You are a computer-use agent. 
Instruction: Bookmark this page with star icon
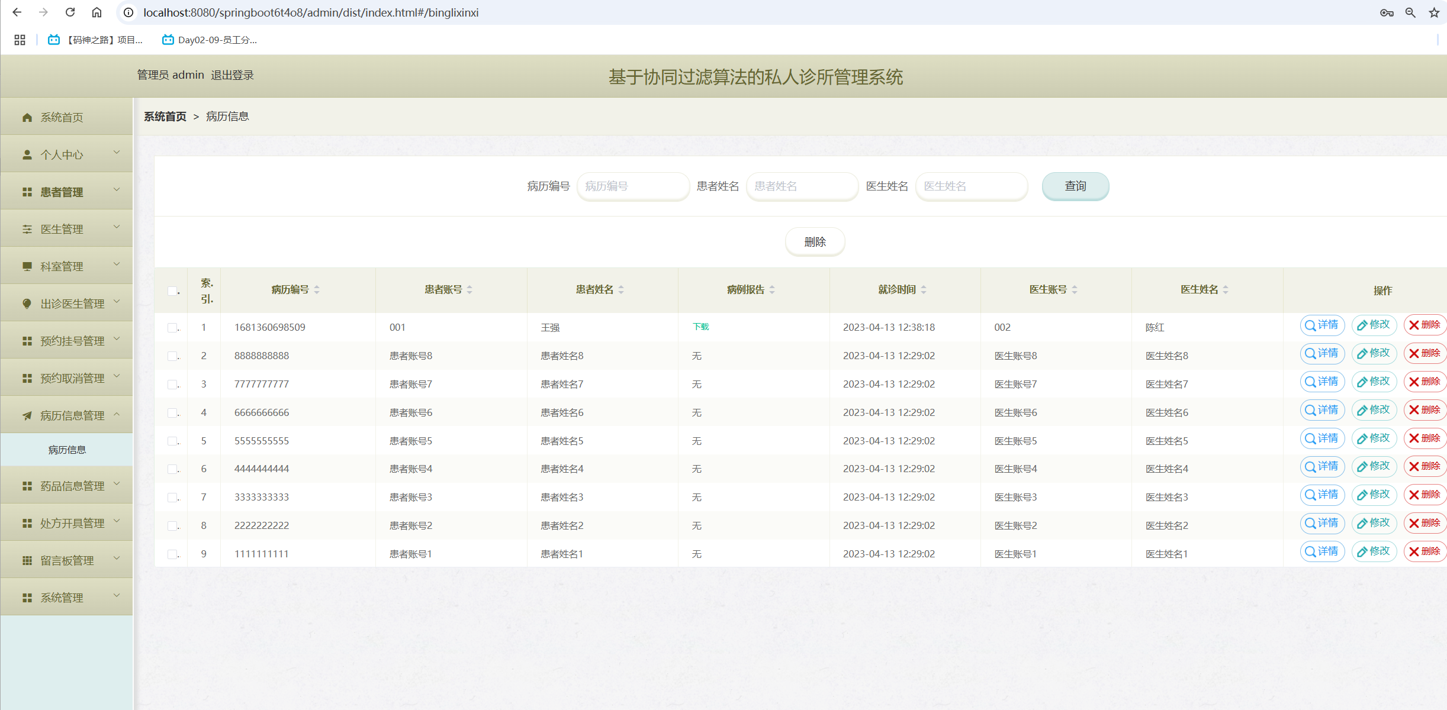(1434, 12)
